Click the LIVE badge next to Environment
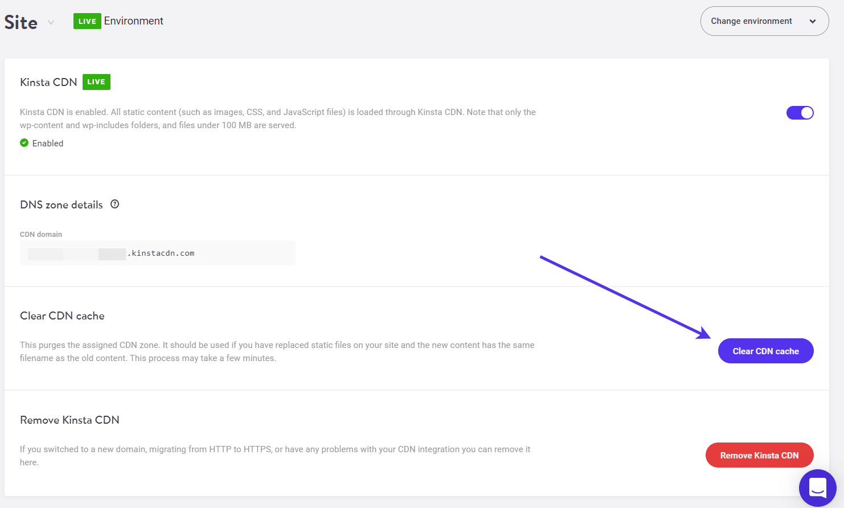844x508 pixels. (x=87, y=21)
